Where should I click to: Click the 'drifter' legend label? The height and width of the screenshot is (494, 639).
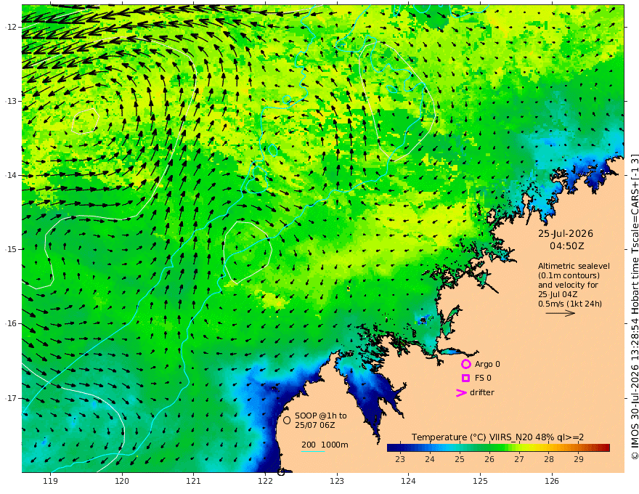(482, 392)
